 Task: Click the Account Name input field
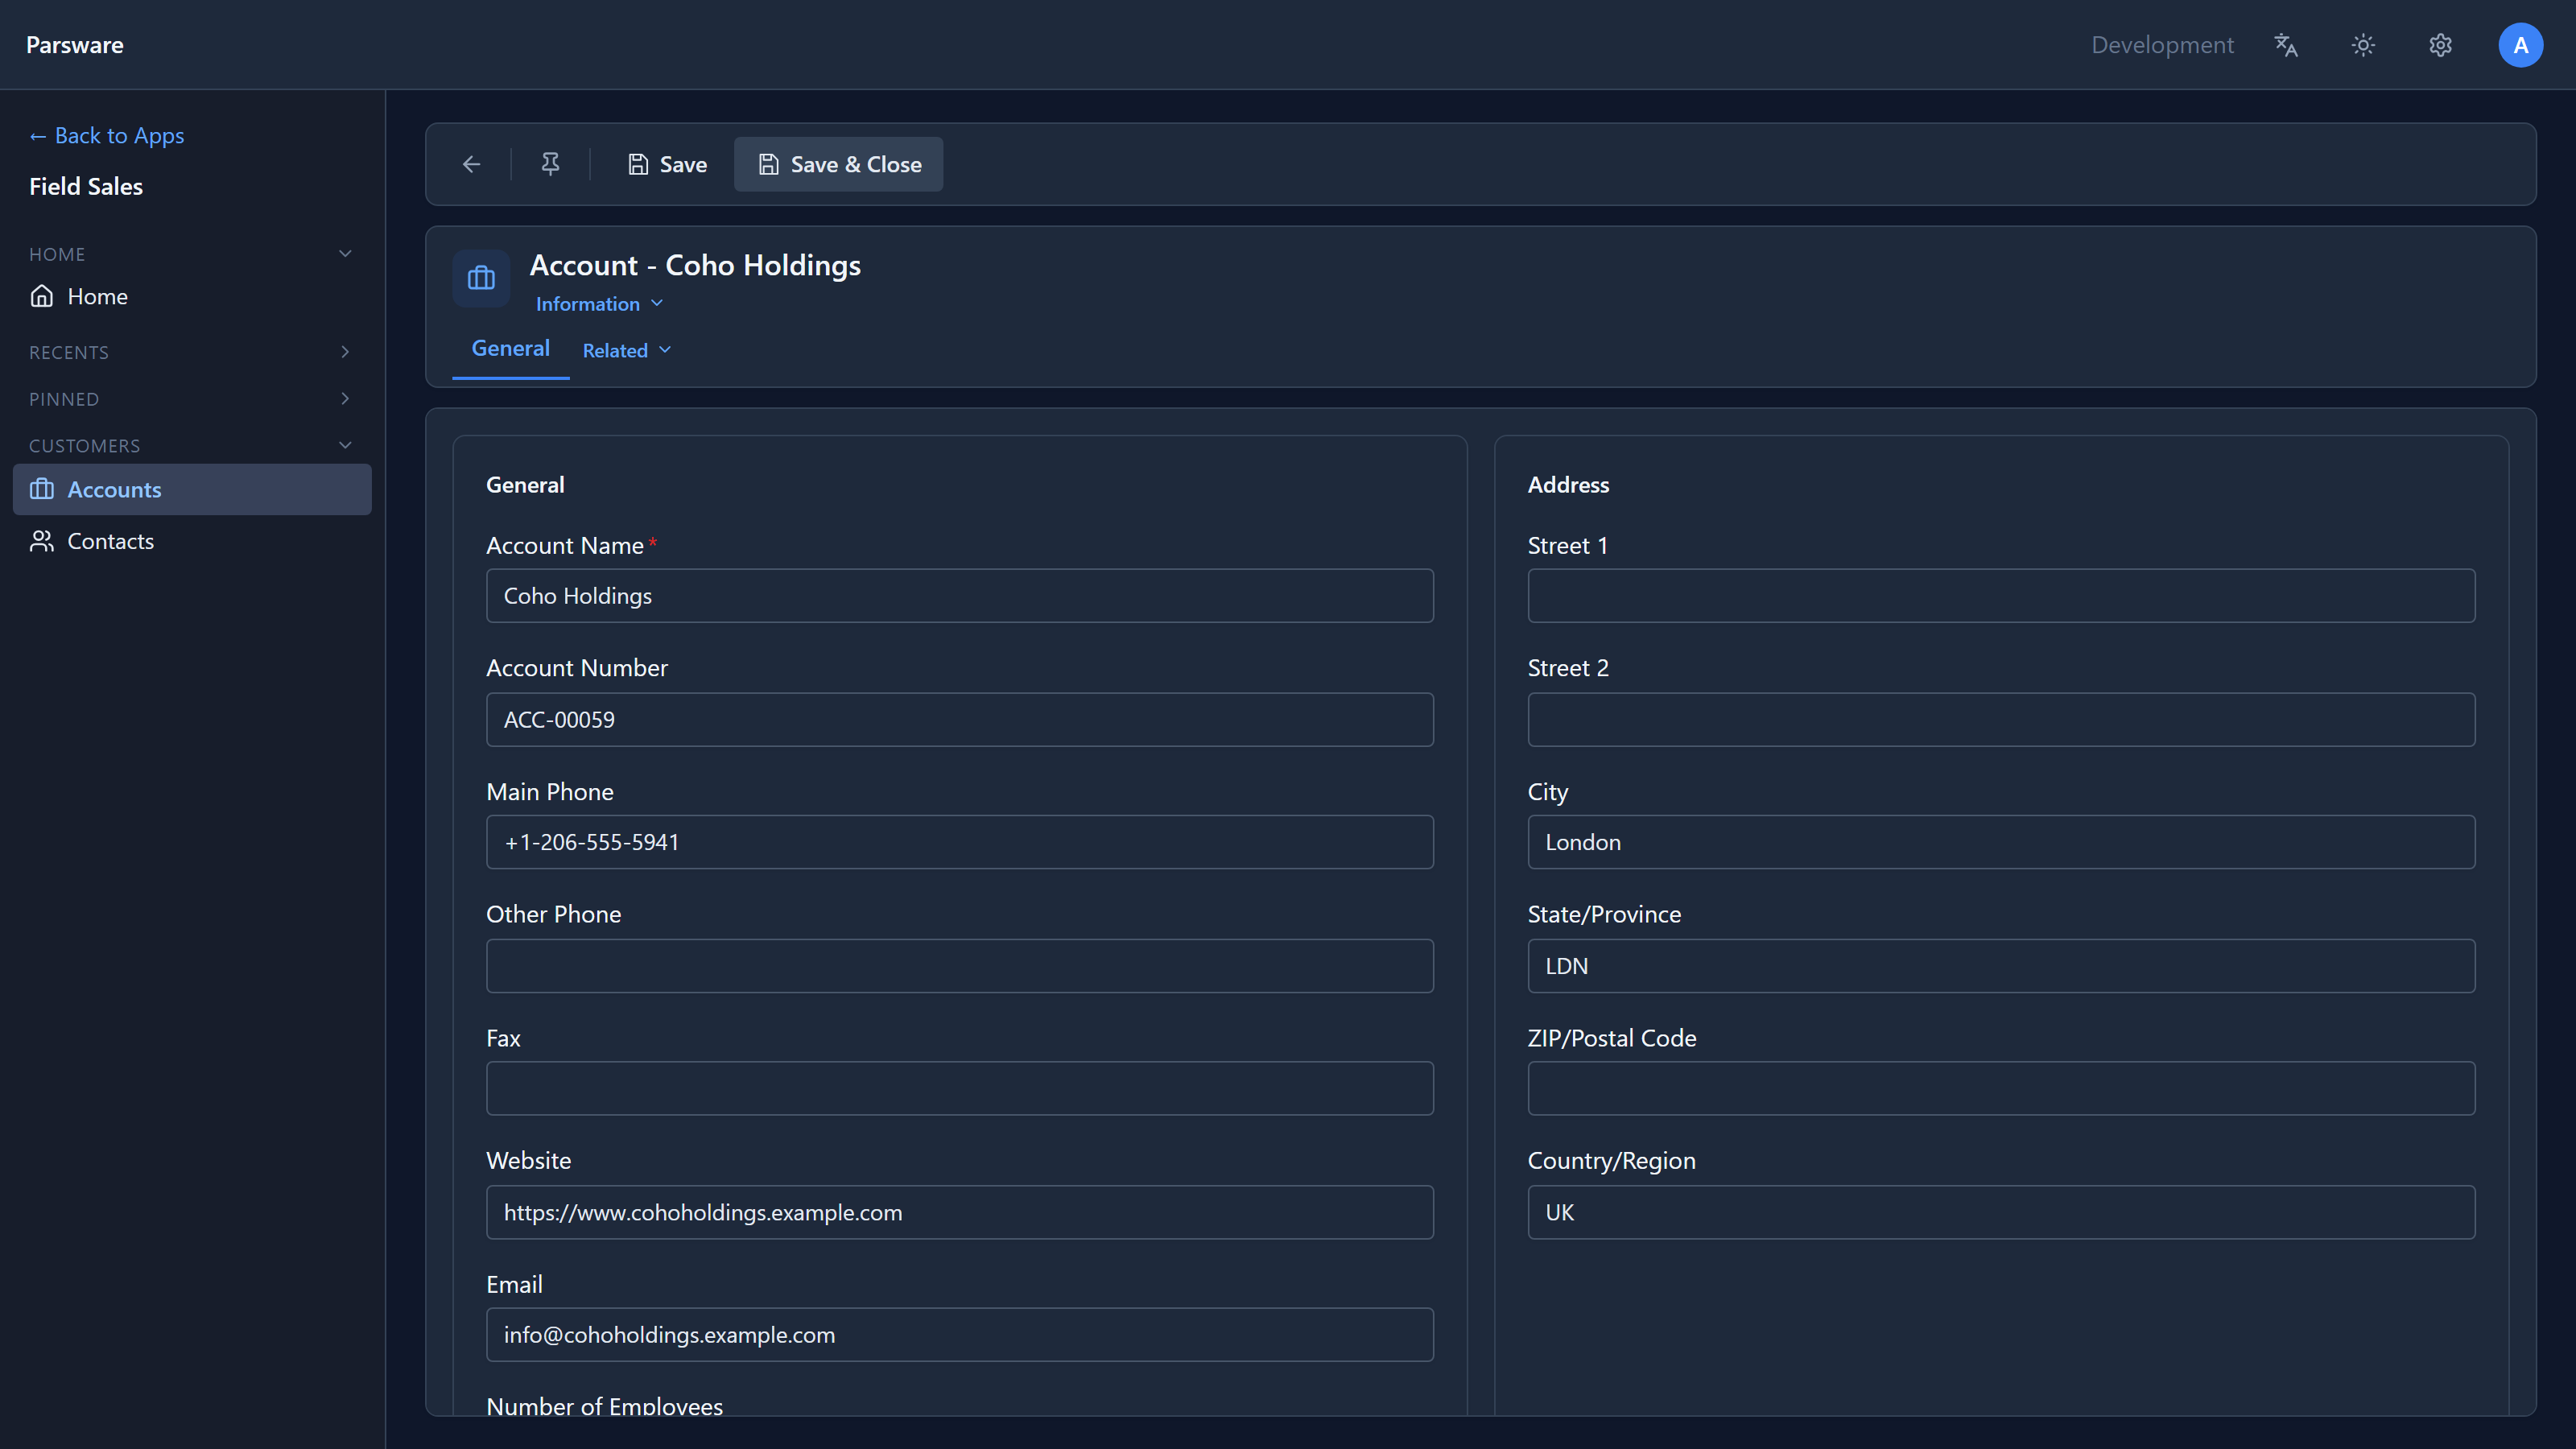959,596
